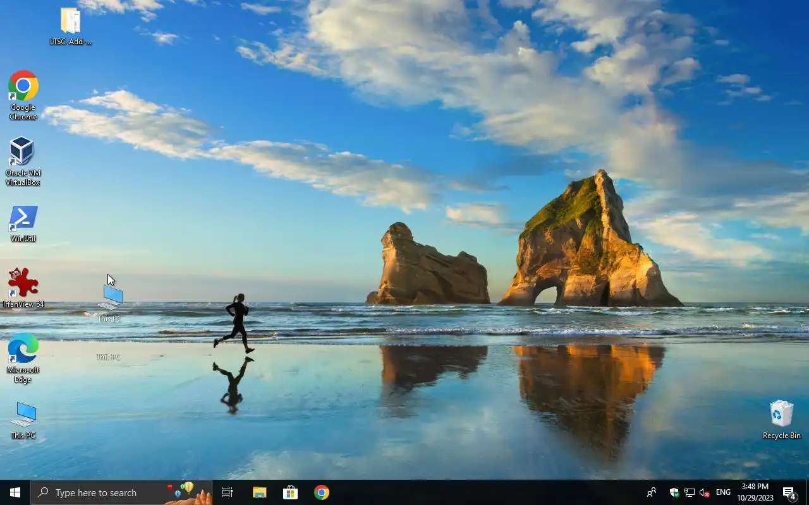This screenshot has width=809, height=505.
Task: Open the Windows Start menu
Action: [15, 492]
